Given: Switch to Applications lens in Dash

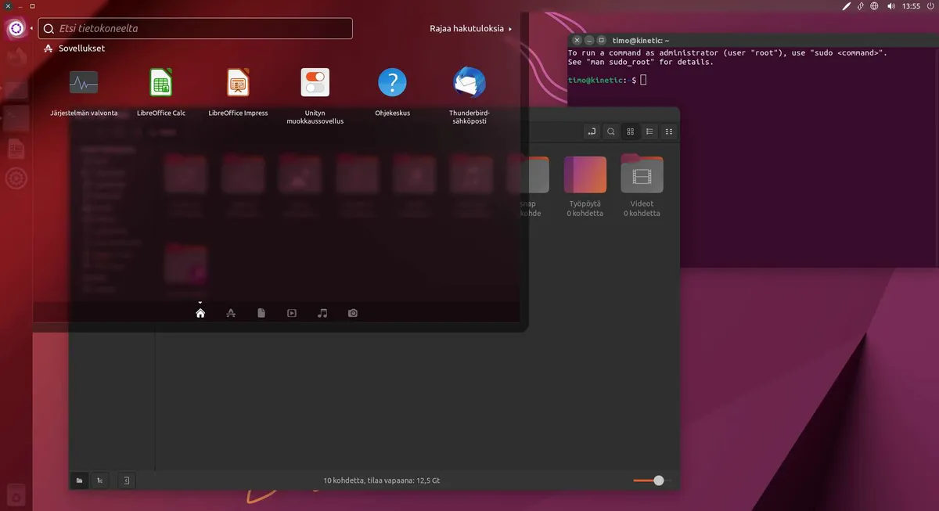Looking at the screenshot, I should click(x=231, y=313).
